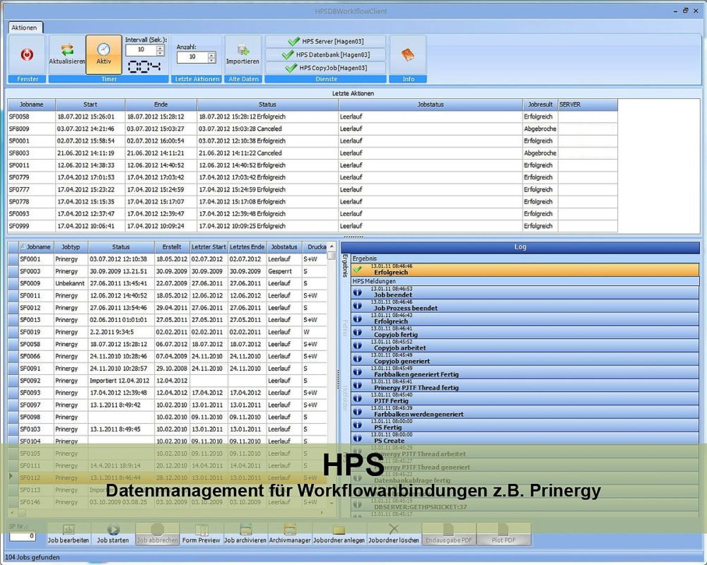The height and width of the screenshot is (565, 707).
Task: Open the Archivmanager button
Action: pyautogui.click(x=290, y=534)
